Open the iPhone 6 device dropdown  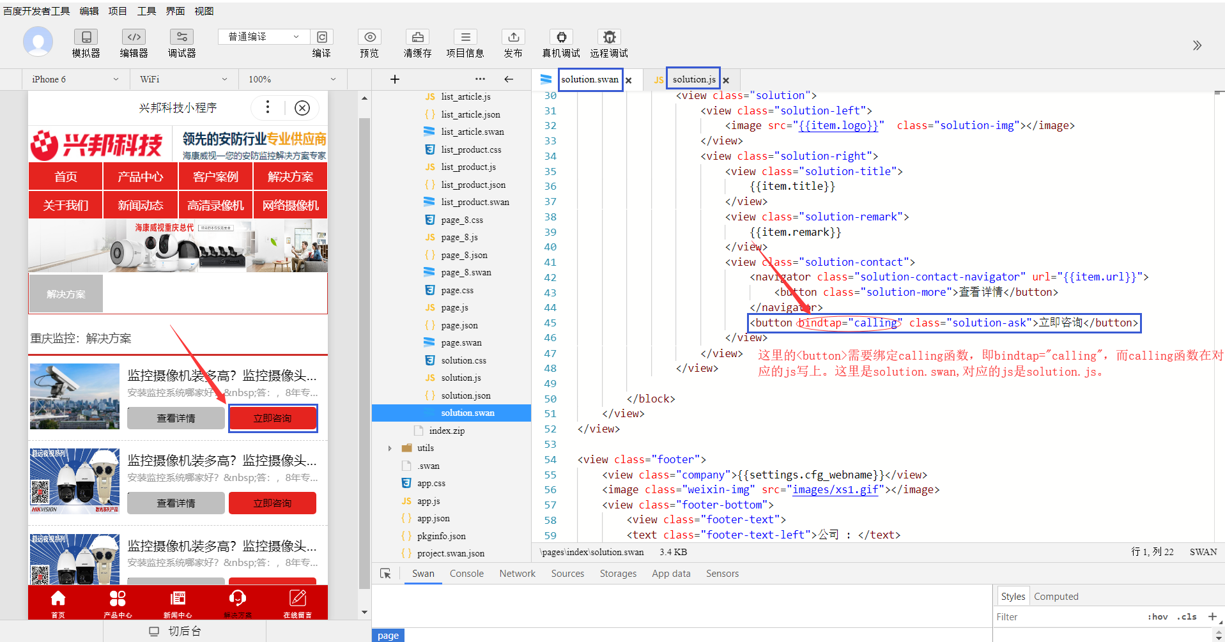[75, 79]
